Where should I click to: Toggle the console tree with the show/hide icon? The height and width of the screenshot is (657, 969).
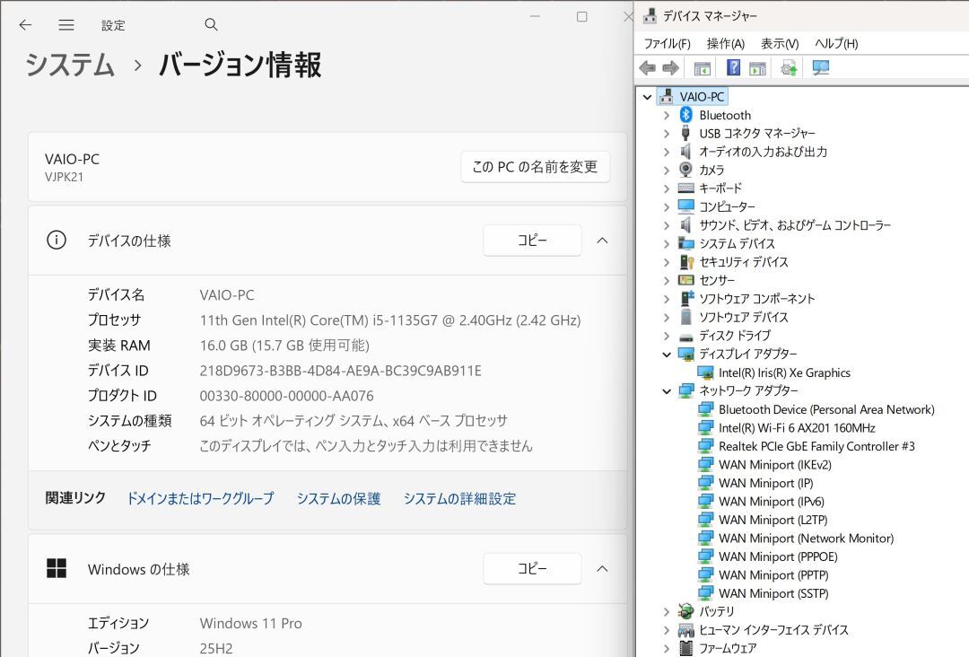pyautogui.click(x=702, y=67)
